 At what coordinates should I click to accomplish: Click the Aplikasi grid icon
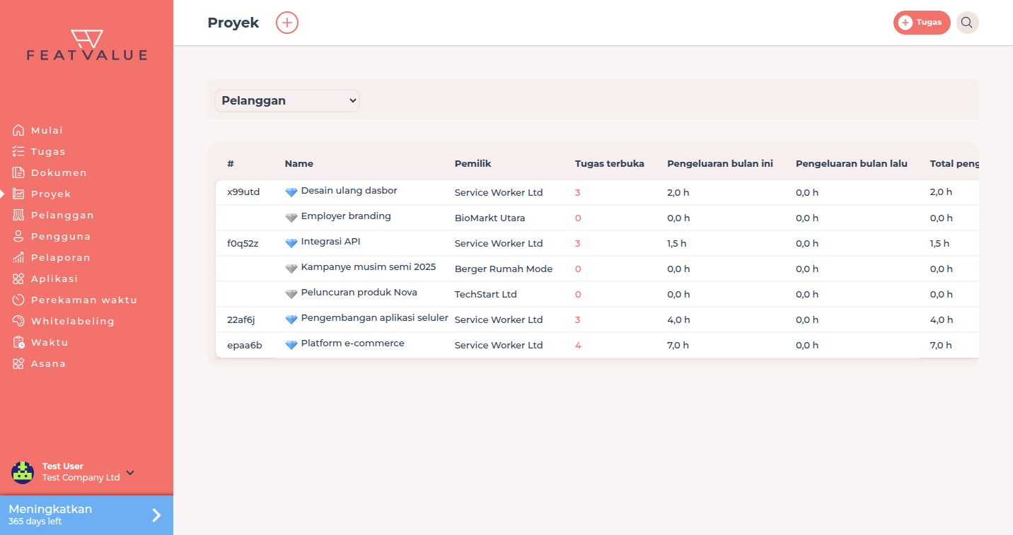19,278
